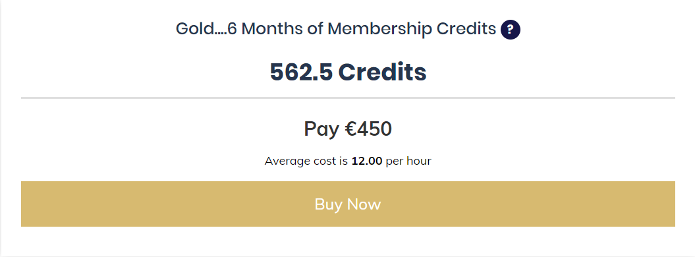This screenshot has height=257, width=695.
Task: Click the word Gold in the title
Action: pyautogui.click(x=194, y=29)
